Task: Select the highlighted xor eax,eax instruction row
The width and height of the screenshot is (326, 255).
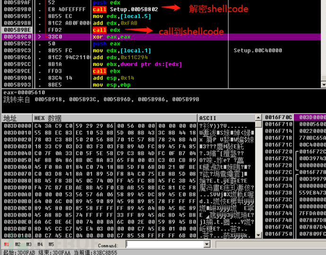Action: point(161,37)
